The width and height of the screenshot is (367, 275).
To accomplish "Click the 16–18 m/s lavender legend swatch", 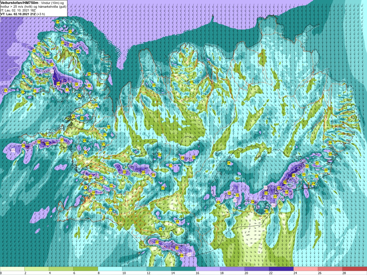I will pyautogui.click(x=208, y=269).
